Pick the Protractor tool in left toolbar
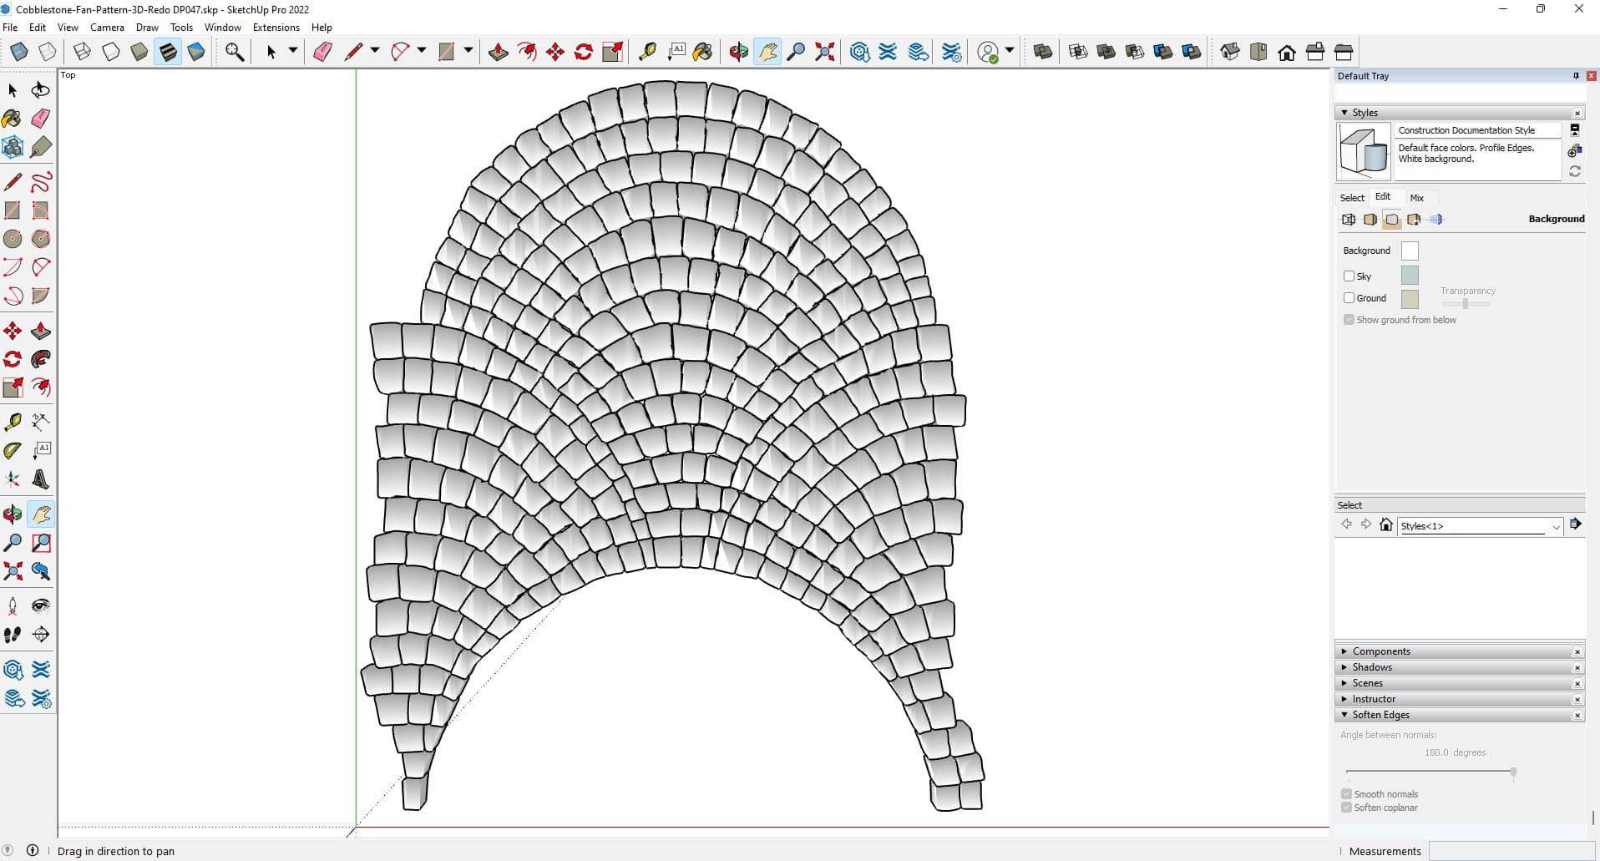The width and height of the screenshot is (1600, 861). click(13, 451)
